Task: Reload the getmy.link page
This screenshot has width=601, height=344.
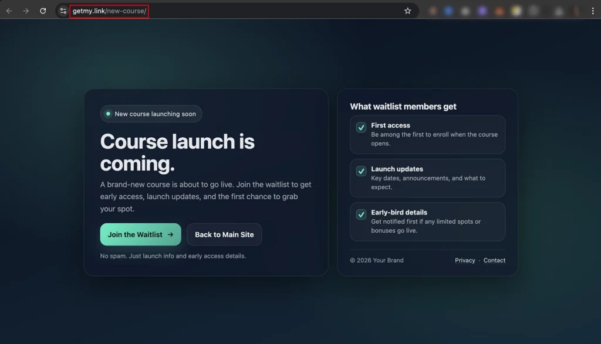Action: pos(42,10)
